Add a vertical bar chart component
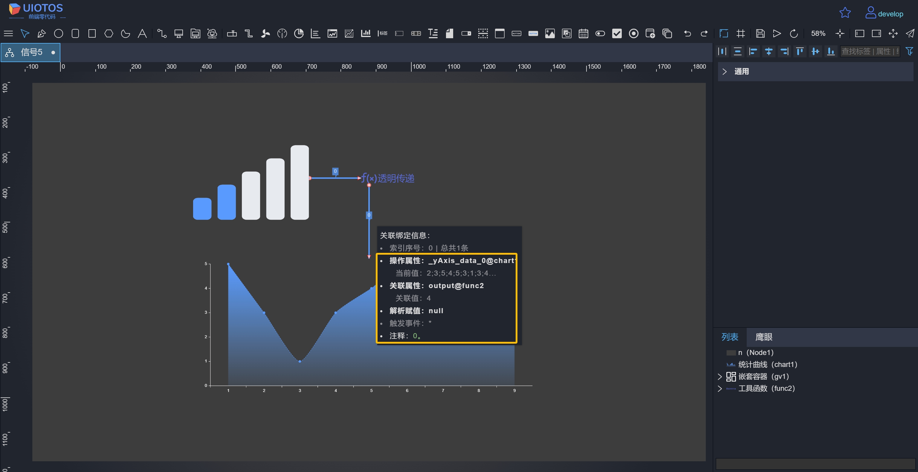Image resolution: width=918 pixels, height=472 pixels. click(x=366, y=33)
